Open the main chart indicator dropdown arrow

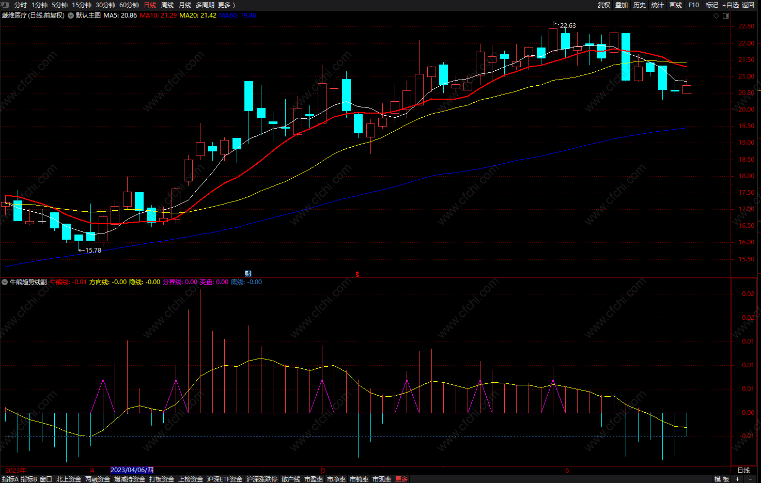click(x=71, y=15)
